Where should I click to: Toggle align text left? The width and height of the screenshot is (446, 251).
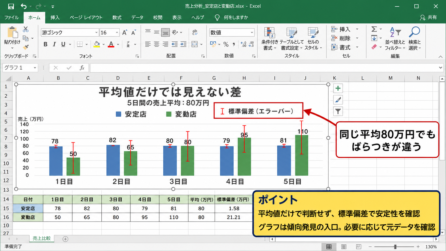tap(148, 44)
